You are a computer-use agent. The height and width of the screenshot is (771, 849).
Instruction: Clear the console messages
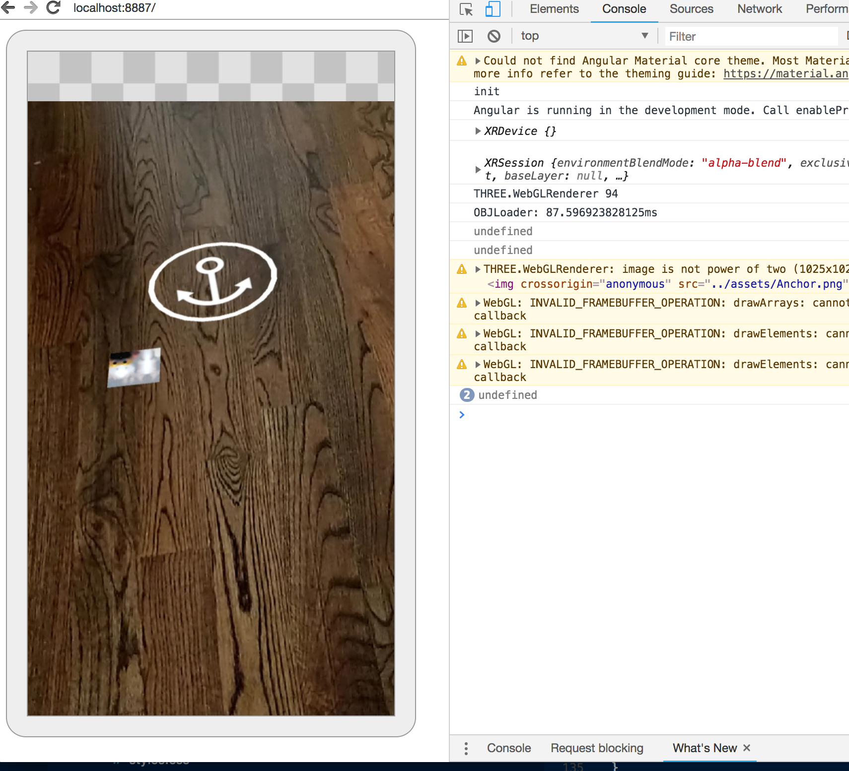(493, 36)
